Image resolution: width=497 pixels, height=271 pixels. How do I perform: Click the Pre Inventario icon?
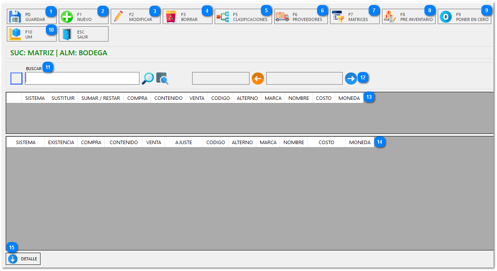point(390,17)
